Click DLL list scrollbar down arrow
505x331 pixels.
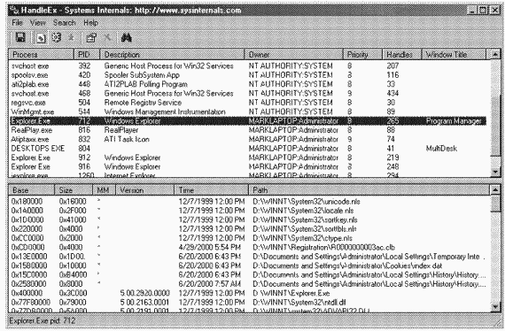click(495, 307)
